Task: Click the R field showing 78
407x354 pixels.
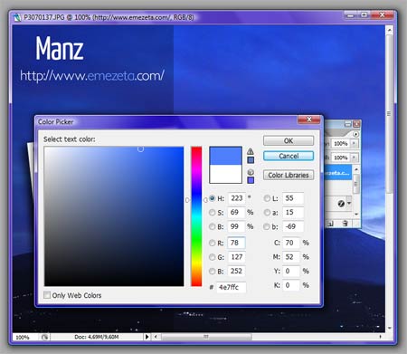Action: click(237, 243)
